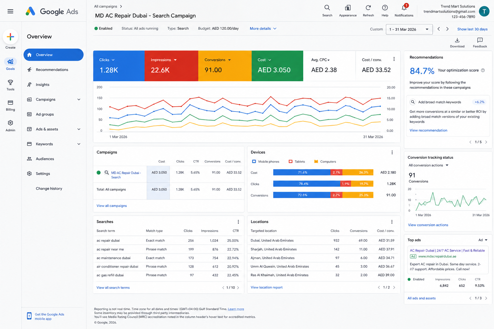Open the Cost metric dropdown
This screenshot has width=494, height=329.
270,60
